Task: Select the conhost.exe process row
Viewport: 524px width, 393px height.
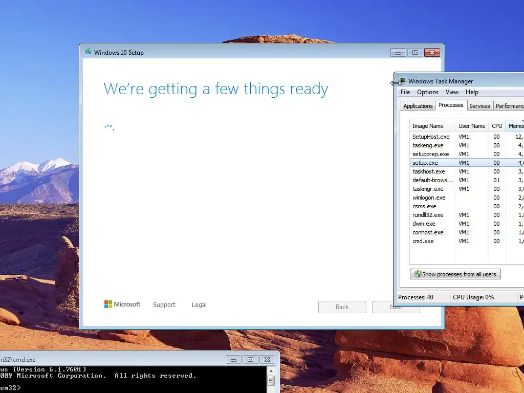Action: 467,232
